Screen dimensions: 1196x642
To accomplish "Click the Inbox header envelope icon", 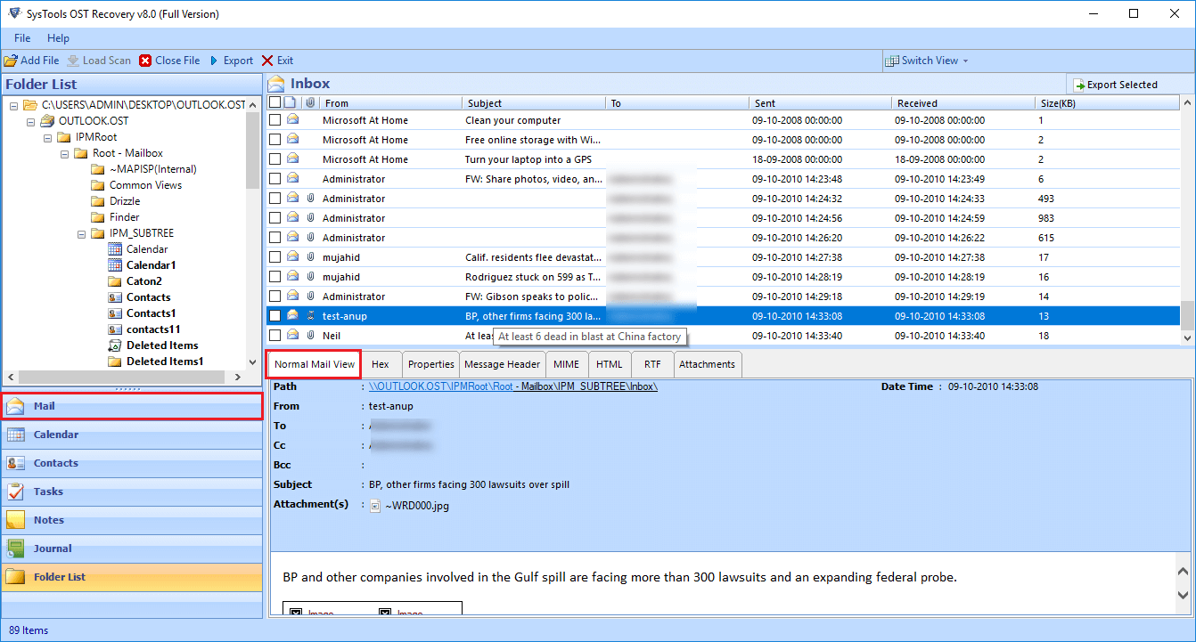I will 276,84.
